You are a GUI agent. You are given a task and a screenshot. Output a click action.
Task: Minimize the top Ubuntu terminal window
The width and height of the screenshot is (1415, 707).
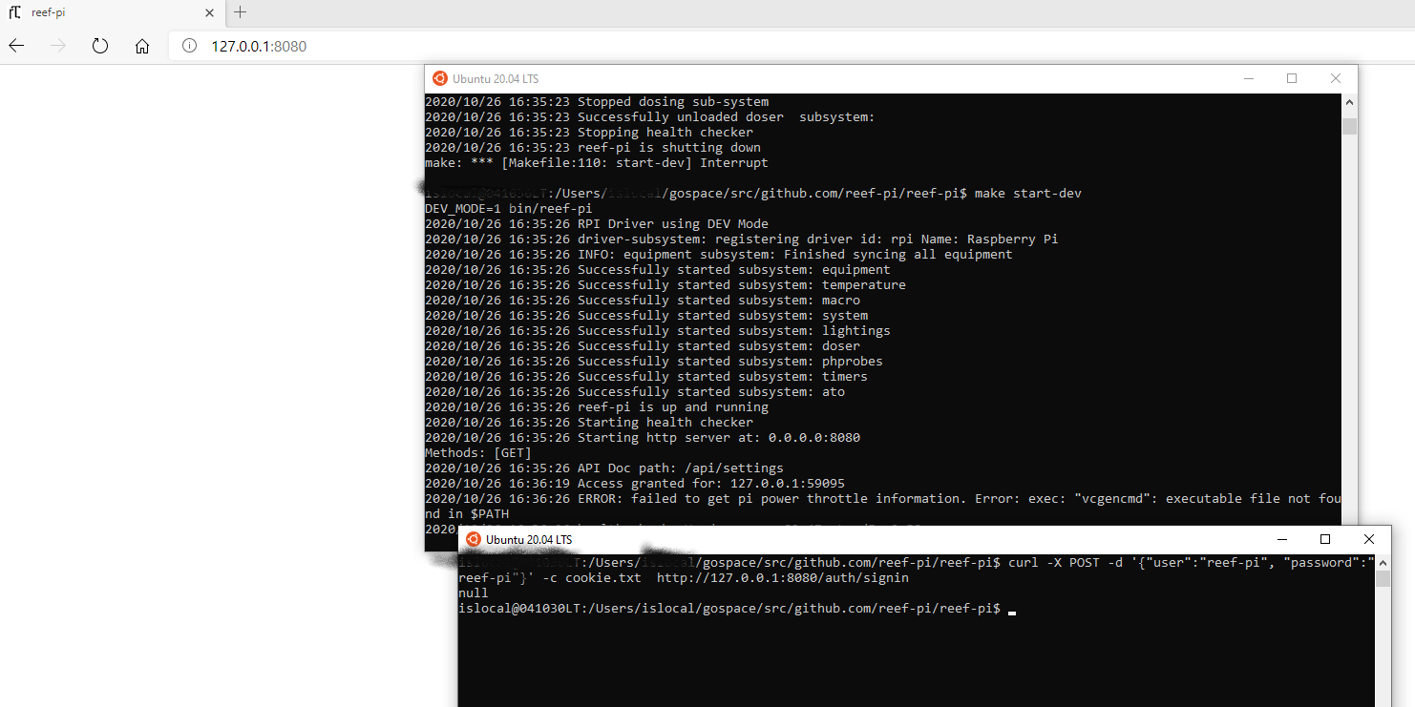[1249, 78]
